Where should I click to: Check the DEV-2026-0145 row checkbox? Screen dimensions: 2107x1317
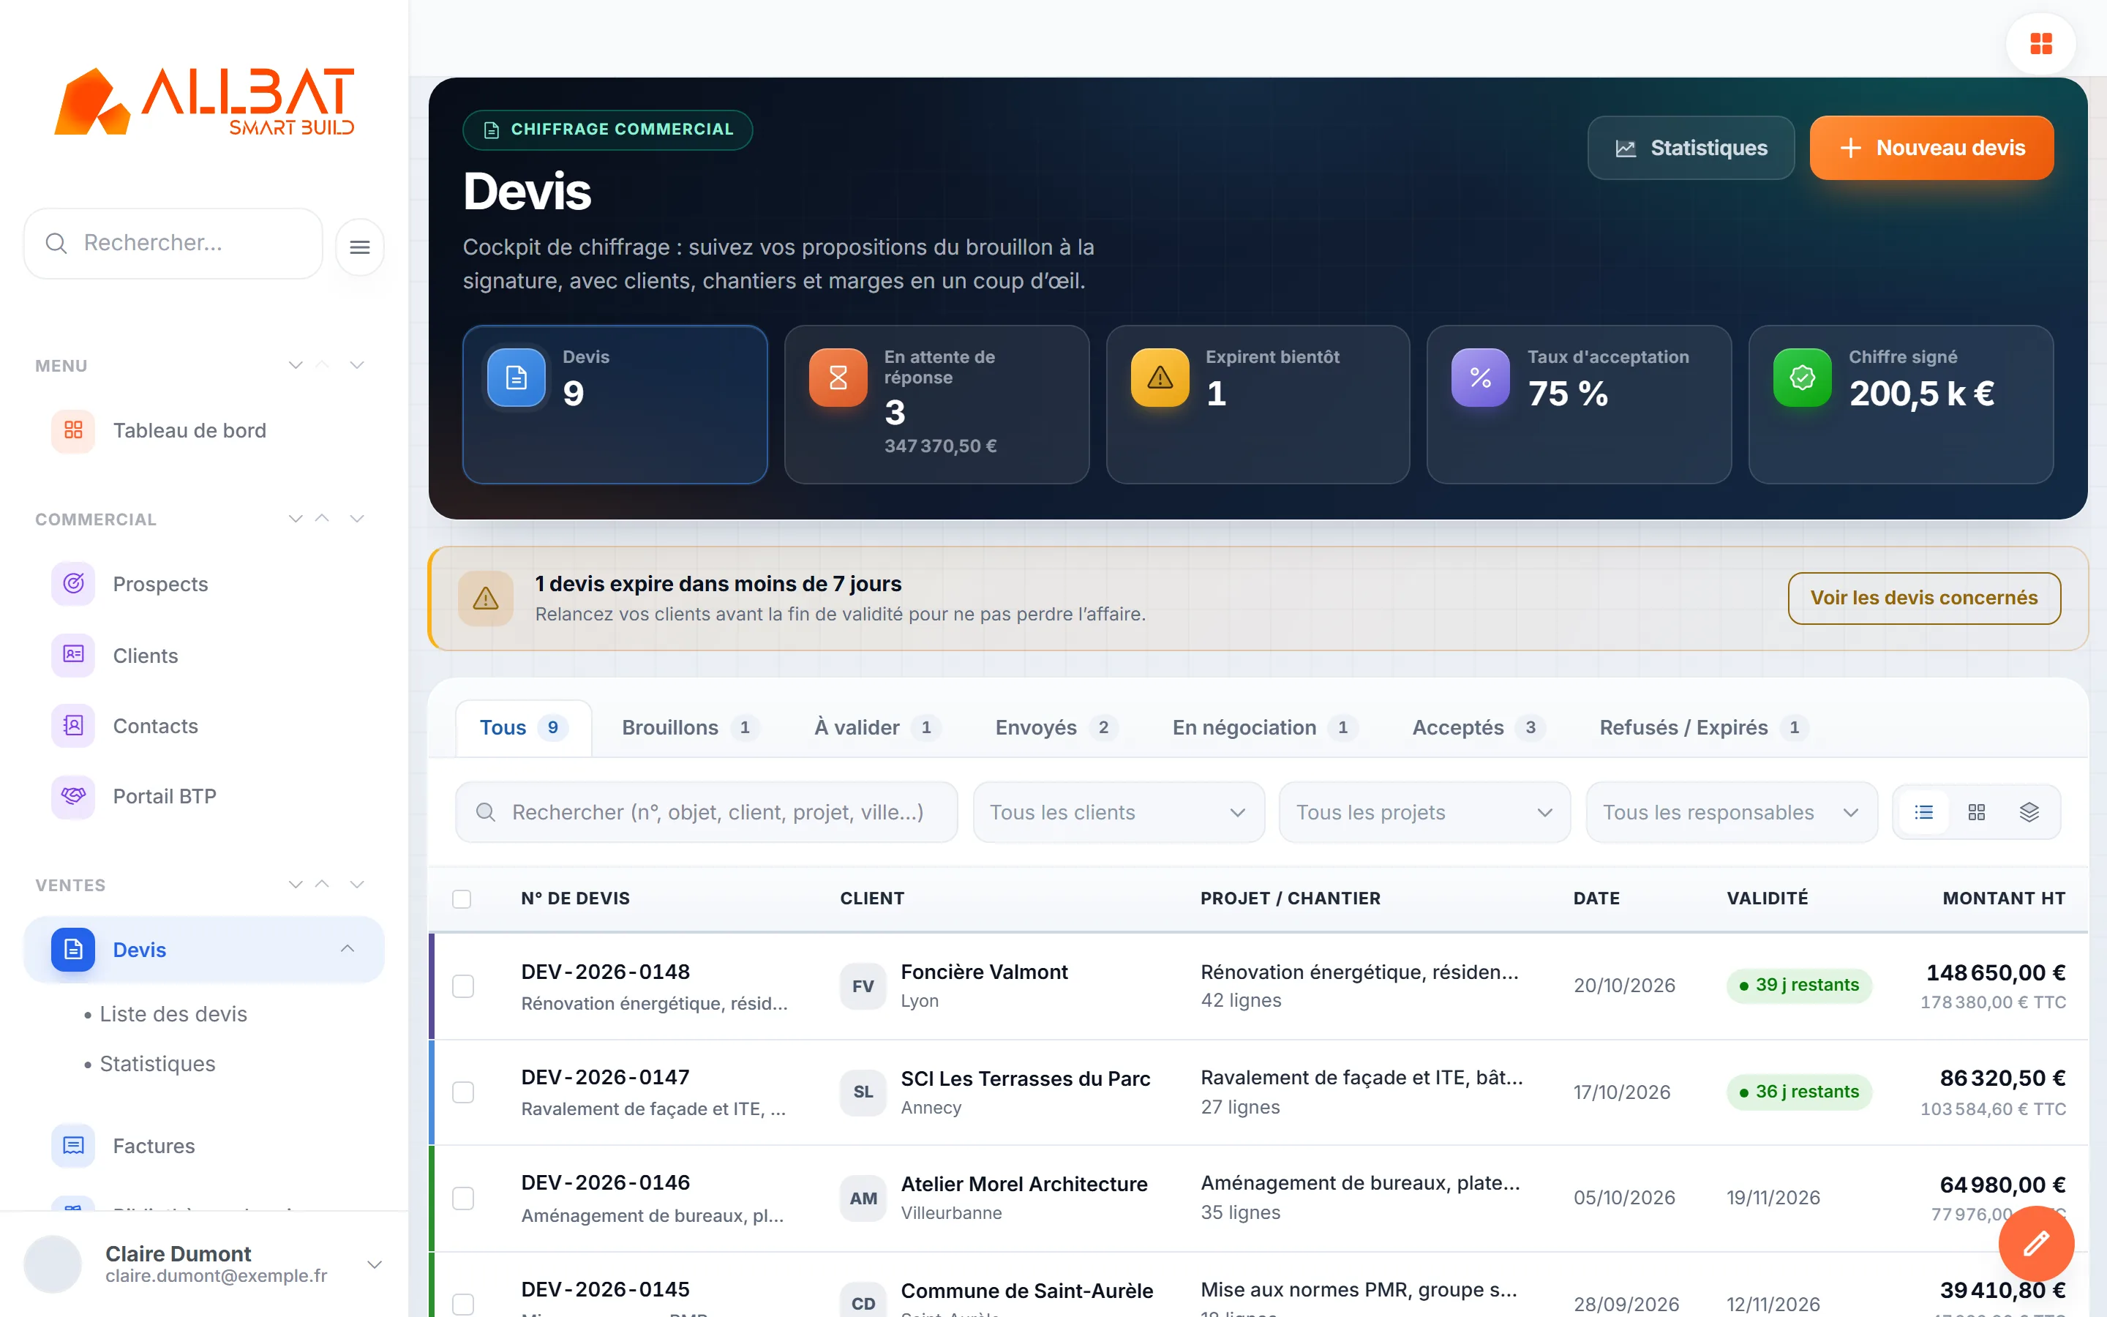coord(463,1304)
